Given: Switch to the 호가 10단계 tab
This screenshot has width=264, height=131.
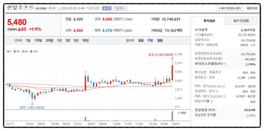Looking at the screenshot, I should (x=241, y=21).
